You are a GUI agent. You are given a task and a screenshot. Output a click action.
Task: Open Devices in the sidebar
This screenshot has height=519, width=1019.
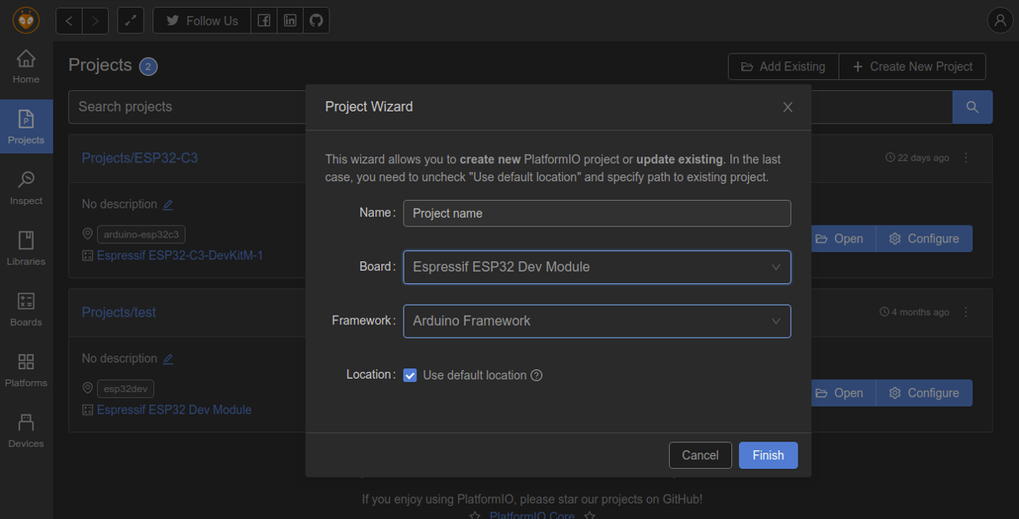pos(26,431)
